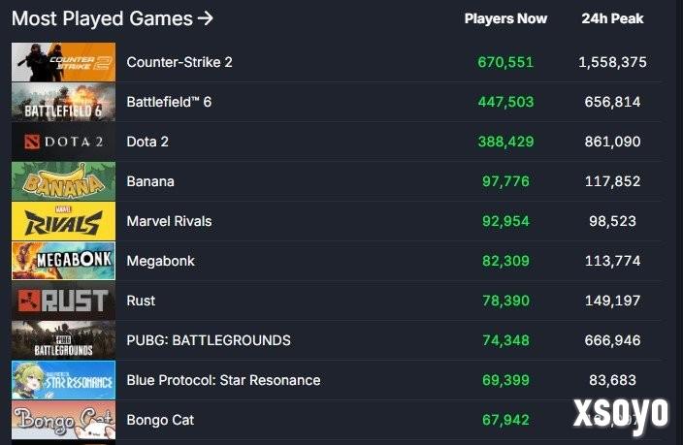Viewport: 683px width, 445px height.
Task: Click Blue Protocol: Star Resonance title
Action: coord(223,380)
